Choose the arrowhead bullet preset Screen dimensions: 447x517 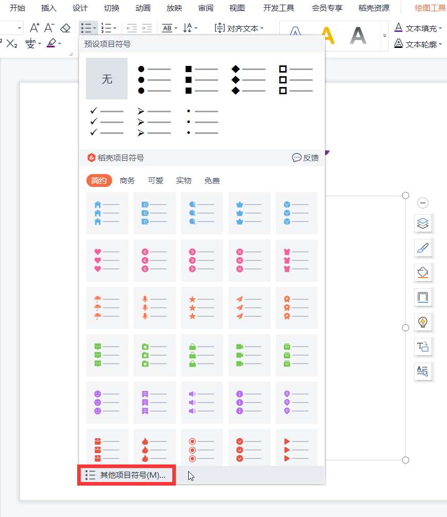(x=154, y=122)
